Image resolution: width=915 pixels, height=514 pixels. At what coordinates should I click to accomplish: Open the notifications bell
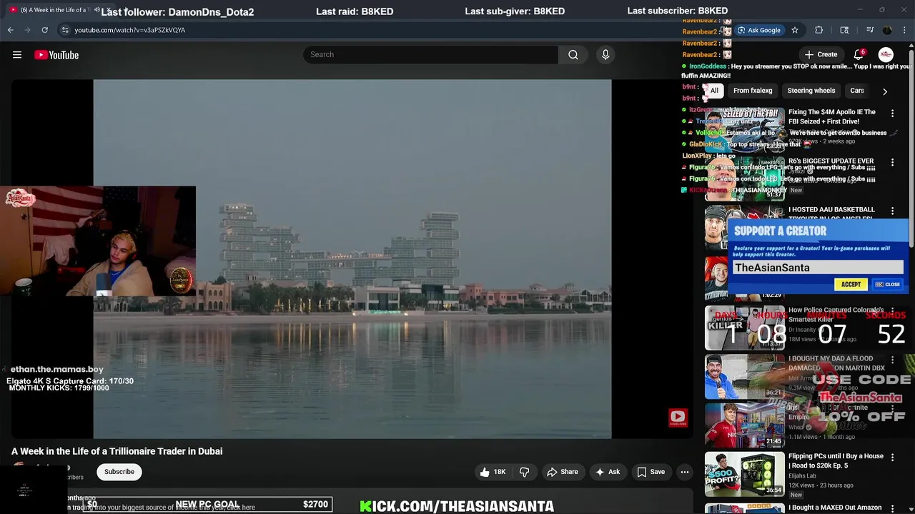[859, 55]
